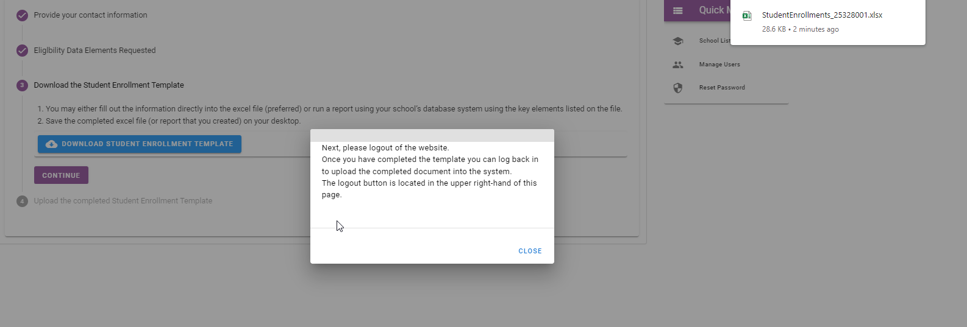Image resolution: width=967 pixels, height=327 pixels.
Task: Go to Manage Users in Quick Menu
Action: pos(719,65)
